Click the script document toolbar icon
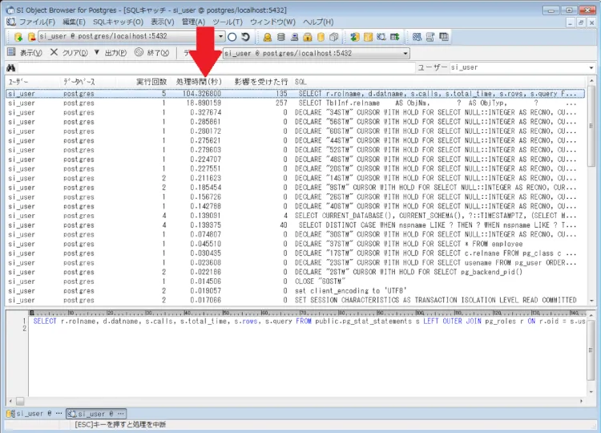Image resolution: width=601 pixels, height=433 pixels. point(430,37)
